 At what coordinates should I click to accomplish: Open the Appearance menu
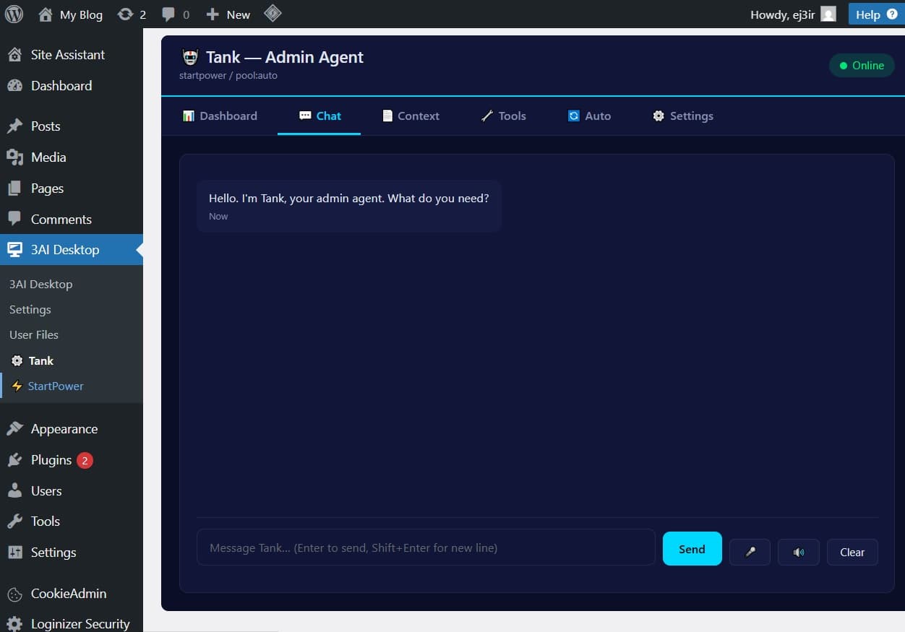point(72,429)
